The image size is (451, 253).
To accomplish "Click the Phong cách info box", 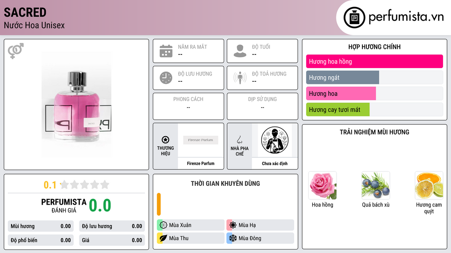I will pyautogui.click(x=189, y=106).
